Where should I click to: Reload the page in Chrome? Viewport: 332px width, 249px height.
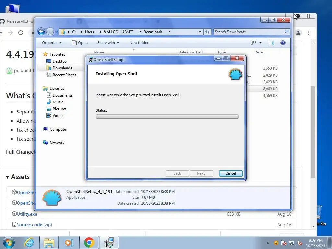(21, 33)
